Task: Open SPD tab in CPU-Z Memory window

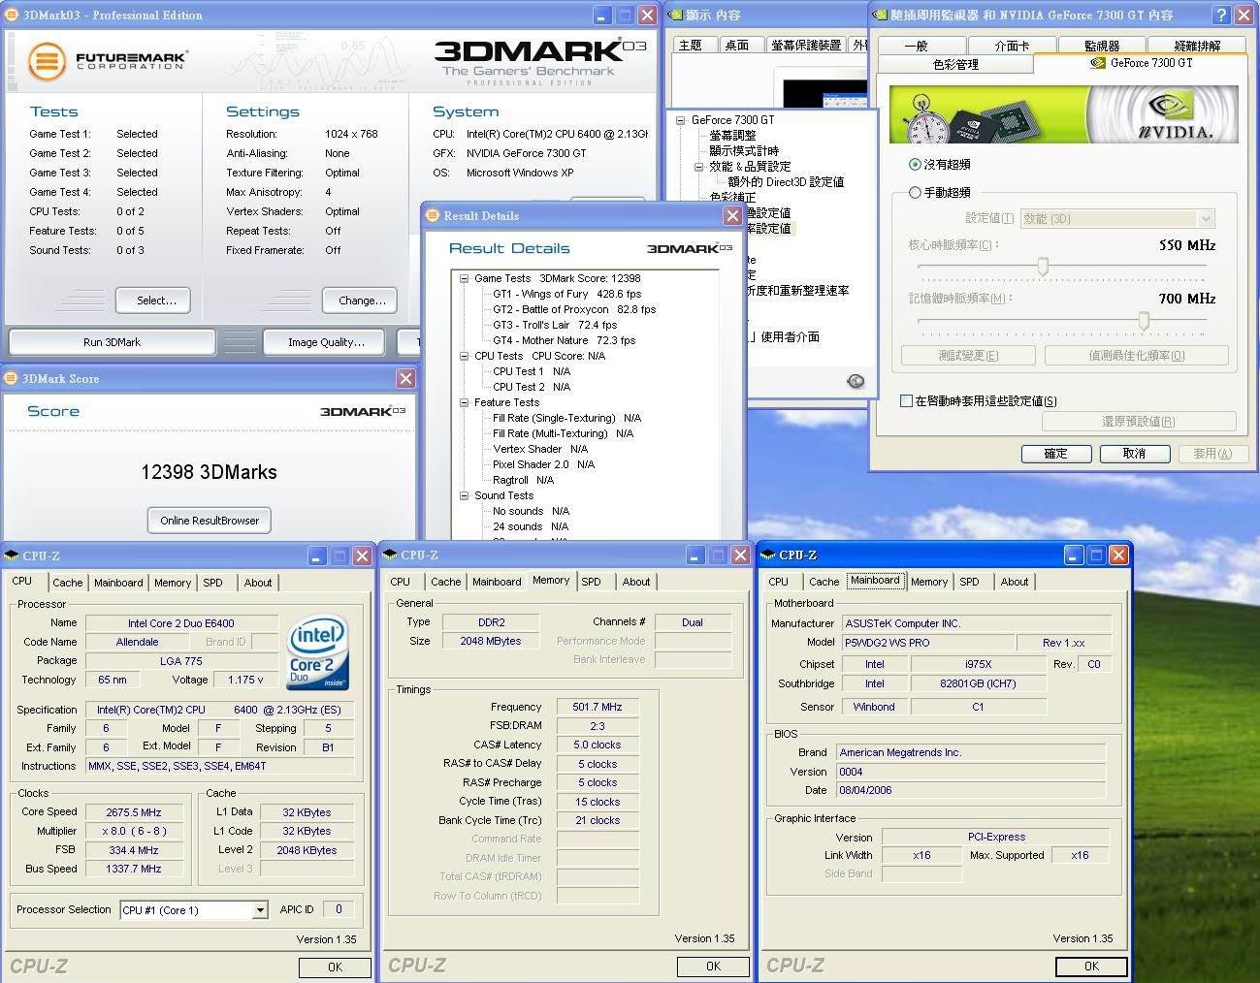Action: 591,582
